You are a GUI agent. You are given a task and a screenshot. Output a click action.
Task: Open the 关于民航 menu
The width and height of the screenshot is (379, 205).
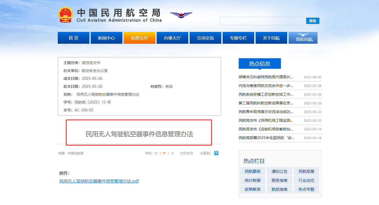point(271,38)
